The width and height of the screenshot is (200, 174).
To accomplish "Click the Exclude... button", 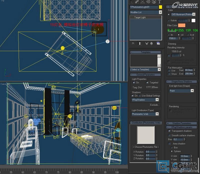I will click(154, 105).
